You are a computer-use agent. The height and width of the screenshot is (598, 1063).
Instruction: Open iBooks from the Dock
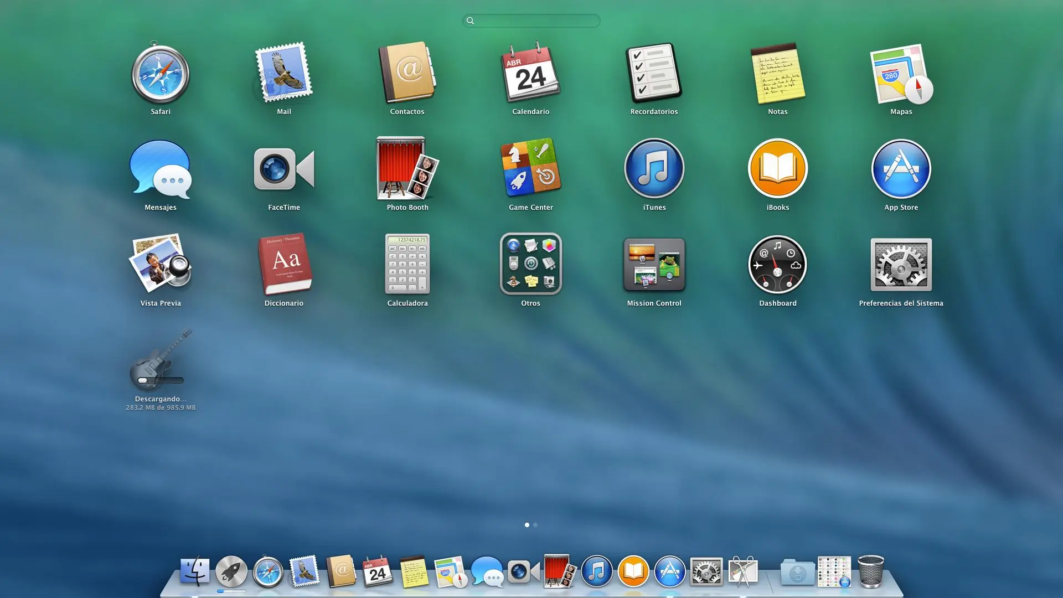(633, 571)
